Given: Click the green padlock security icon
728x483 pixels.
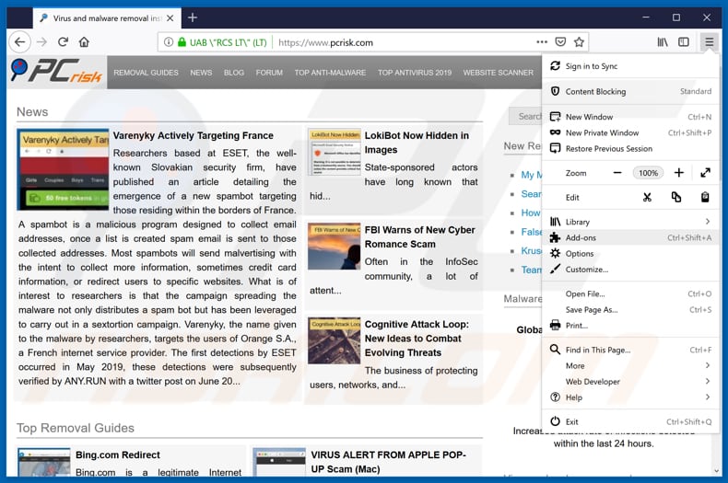Looking at the screenshot, I should 182,42.
